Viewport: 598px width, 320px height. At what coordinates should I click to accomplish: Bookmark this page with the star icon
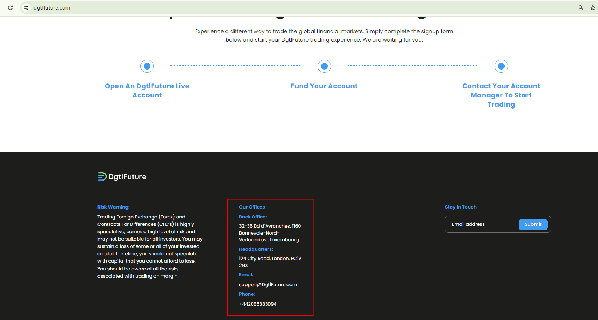pyautogui.click(x=592, y=8)
